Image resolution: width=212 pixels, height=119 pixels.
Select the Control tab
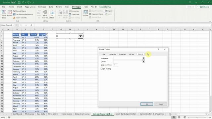140,54
